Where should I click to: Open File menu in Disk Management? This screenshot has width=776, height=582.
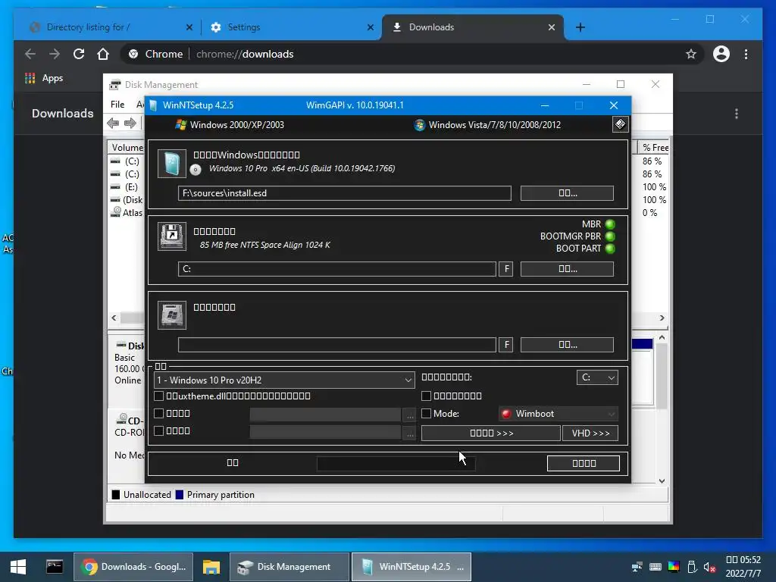click(117, 105)
